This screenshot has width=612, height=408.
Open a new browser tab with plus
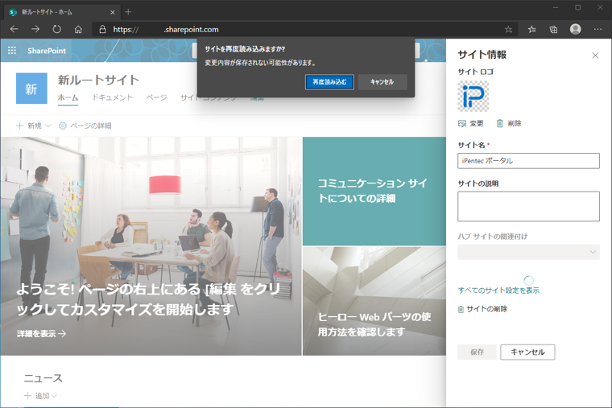click(128, 12)
